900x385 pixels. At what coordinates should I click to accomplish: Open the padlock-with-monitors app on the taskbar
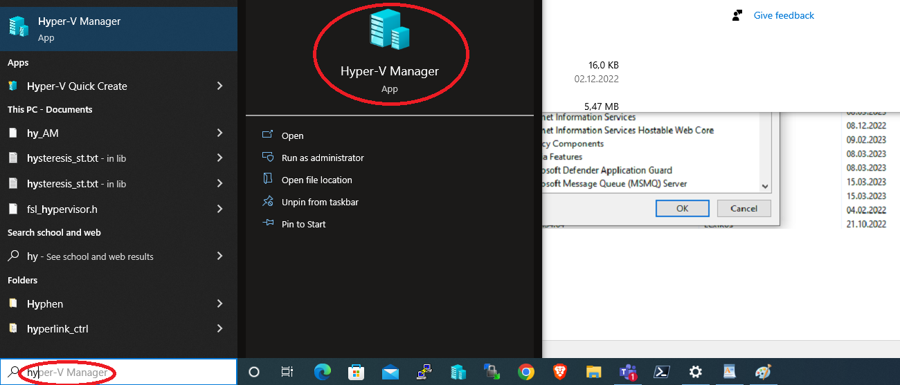tap(492, 373)
